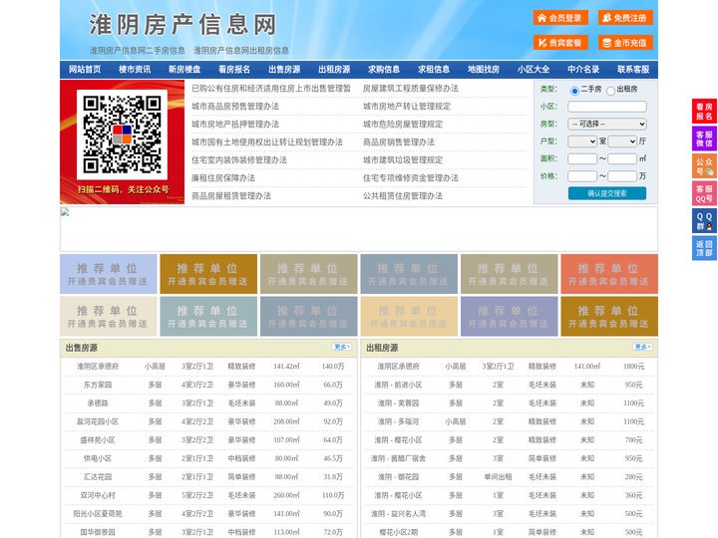
Task: Click the 淮阴房产信息网 site logo
Action: [182, 25]
